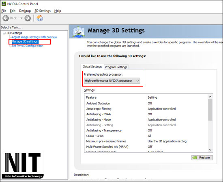Open the Preferred graphics processor dropdown
Image resolution: width=223 pixels, height=182 pixels.
tap(112, 80)
